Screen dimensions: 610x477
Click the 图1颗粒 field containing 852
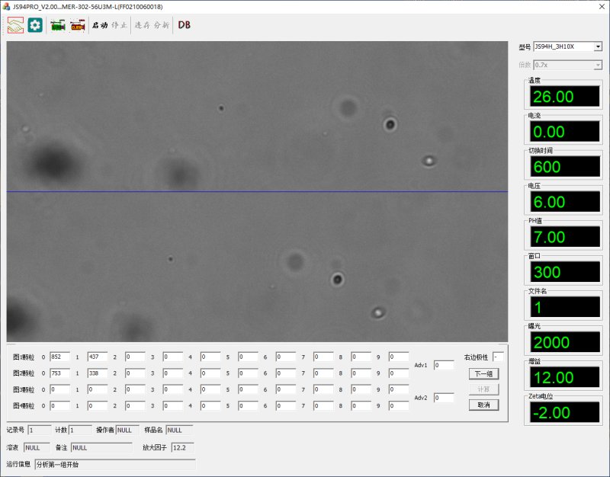59,357
